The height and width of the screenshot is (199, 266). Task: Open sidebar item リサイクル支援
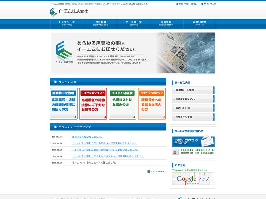click(x=193, y=117)
